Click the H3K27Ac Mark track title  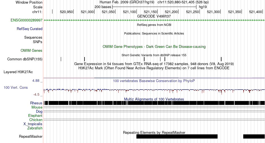tap(154, 68)
